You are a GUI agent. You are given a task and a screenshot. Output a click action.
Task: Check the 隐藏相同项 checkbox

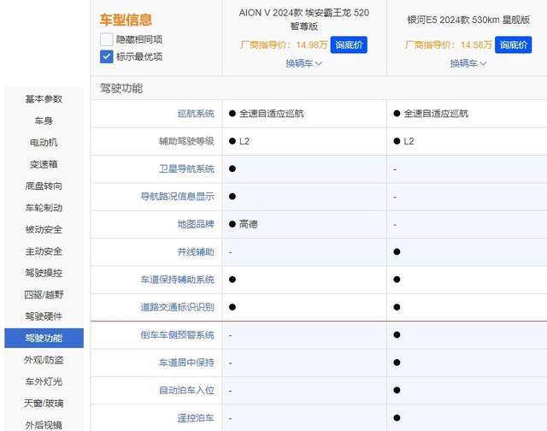(106, 39)
